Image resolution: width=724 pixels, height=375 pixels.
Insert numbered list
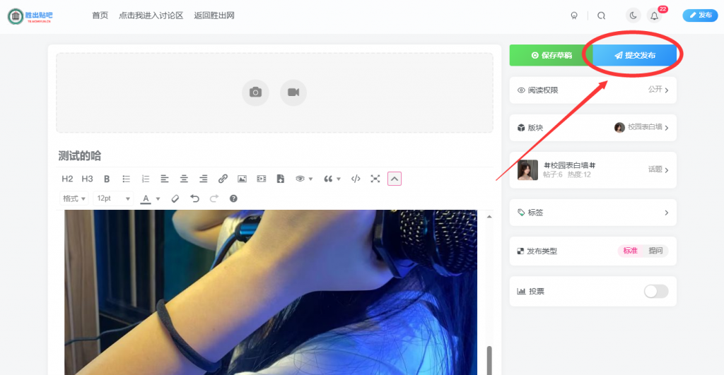146,179
